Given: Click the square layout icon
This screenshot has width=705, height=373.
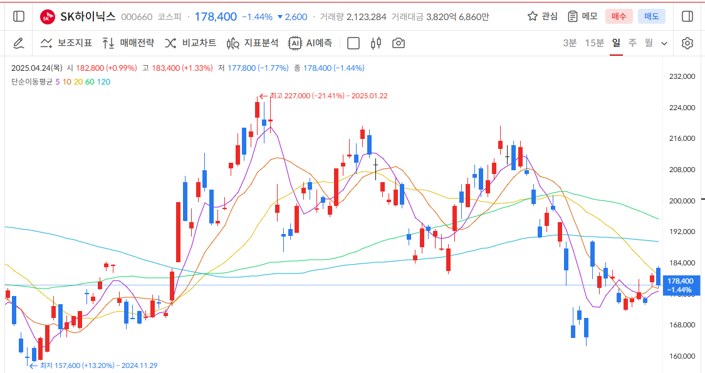Looking at the screenshot, I should coord(353,43).
